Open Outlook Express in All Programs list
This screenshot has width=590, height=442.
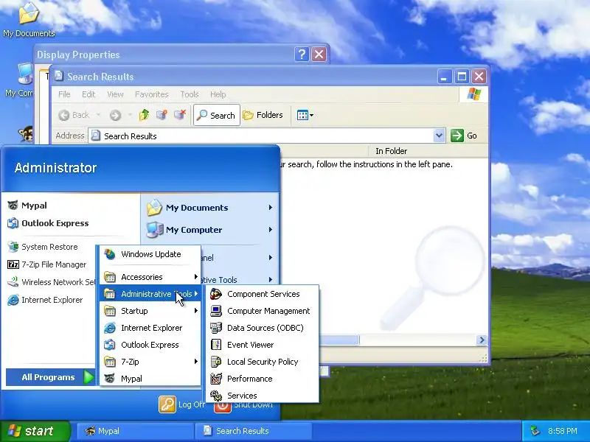150,345
